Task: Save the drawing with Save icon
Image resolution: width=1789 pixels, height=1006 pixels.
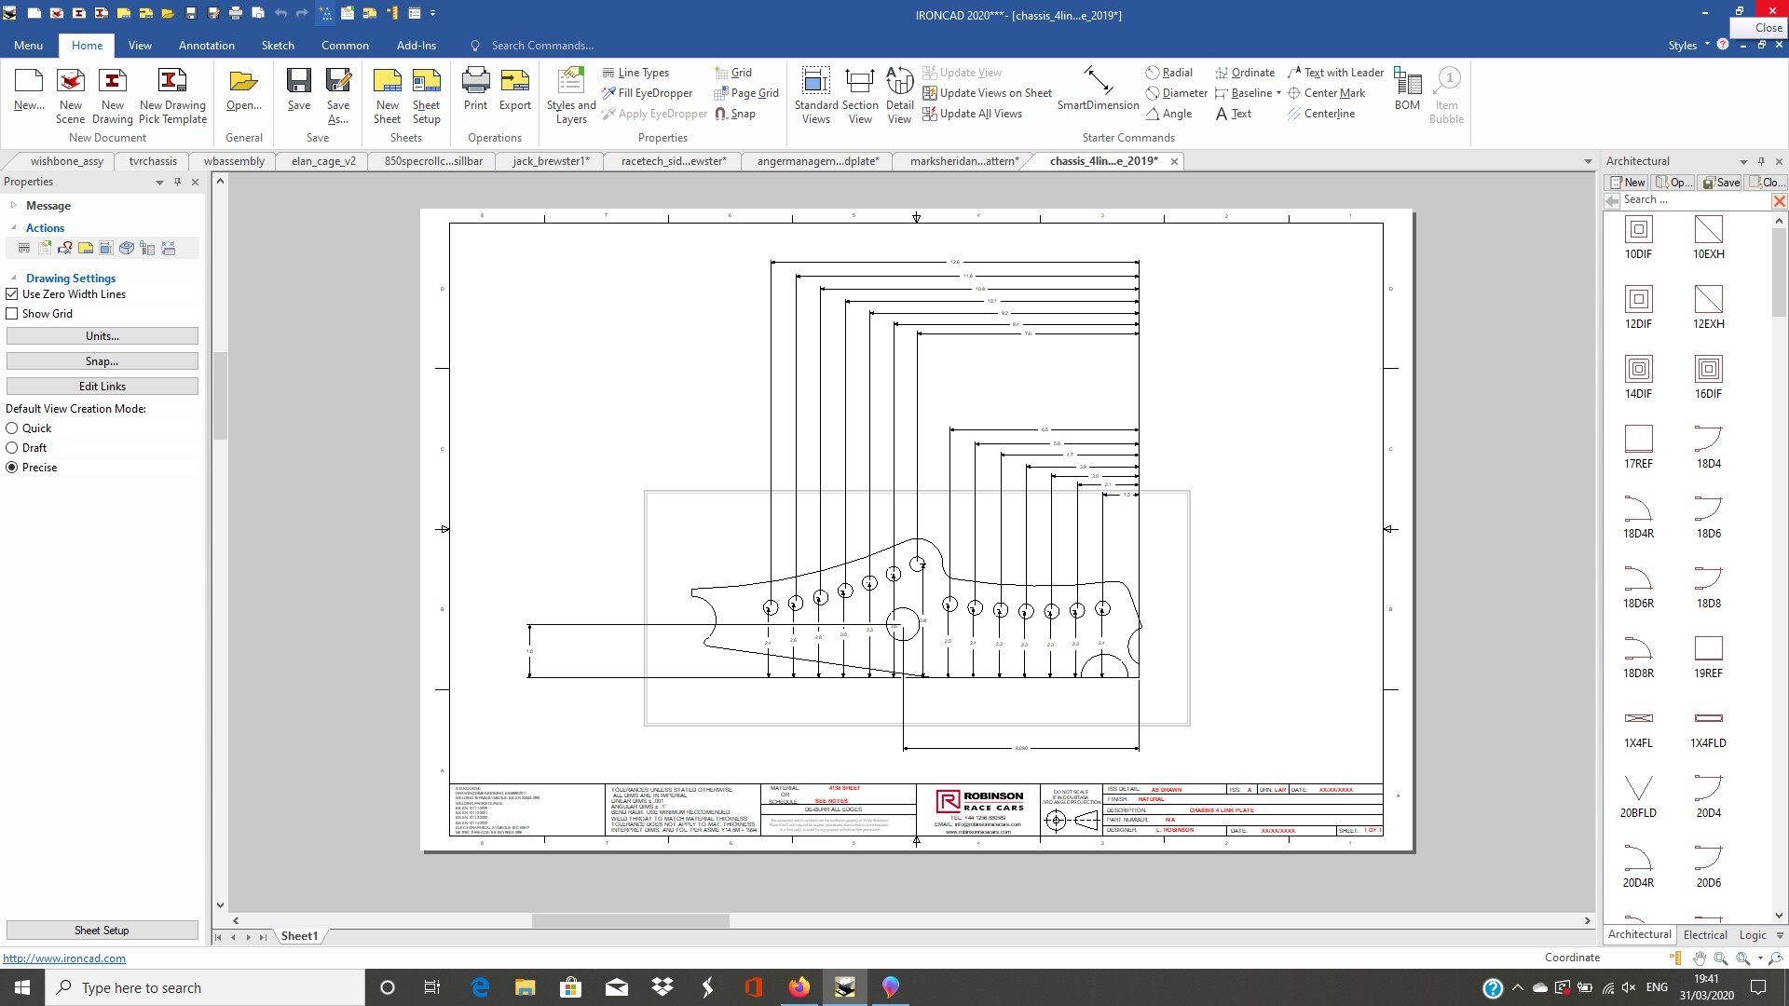Action: tap(298, 90)
